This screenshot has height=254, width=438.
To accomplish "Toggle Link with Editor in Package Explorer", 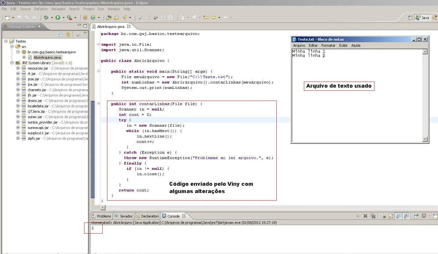I will coord(68,34).
